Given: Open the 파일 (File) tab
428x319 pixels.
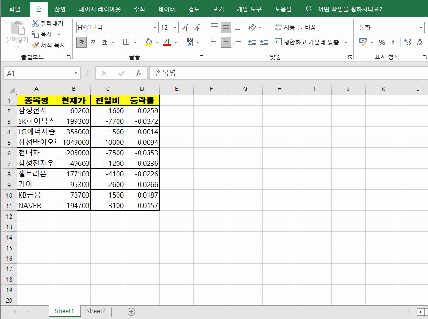Looking at the screenshot, I should 15,9.
